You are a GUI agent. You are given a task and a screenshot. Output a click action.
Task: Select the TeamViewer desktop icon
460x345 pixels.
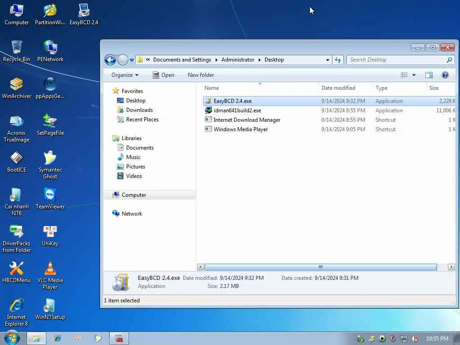pos(50,199)
